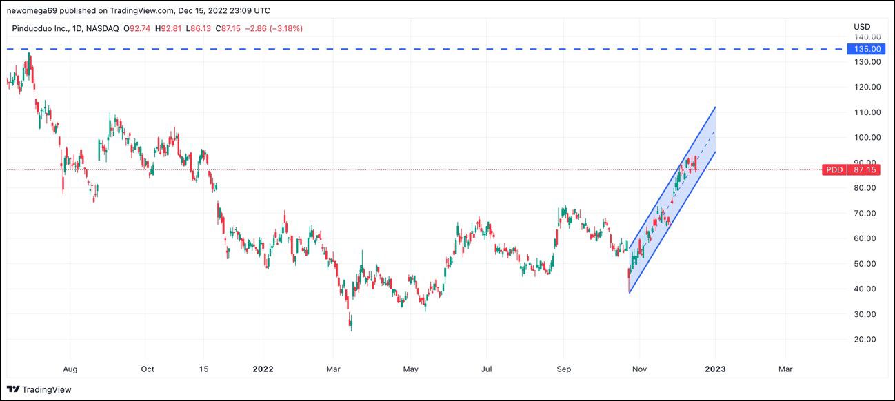Click the closing price value C87.15
The width and height of the screenshot is (895, 401).
click(228, 28)
